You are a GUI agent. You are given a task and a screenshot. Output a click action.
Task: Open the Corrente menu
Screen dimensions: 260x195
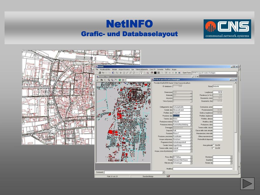[x=160, y=70]
